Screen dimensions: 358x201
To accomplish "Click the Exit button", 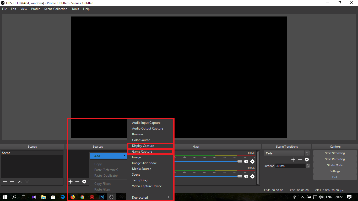I will pyautogui.click(x=335, y=177).
